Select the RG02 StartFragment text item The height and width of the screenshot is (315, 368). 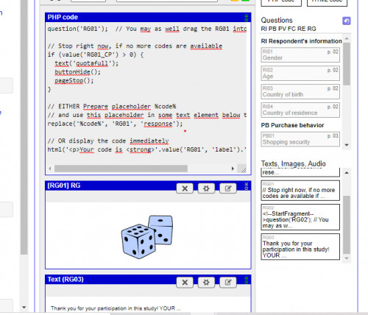click(300, 217)
